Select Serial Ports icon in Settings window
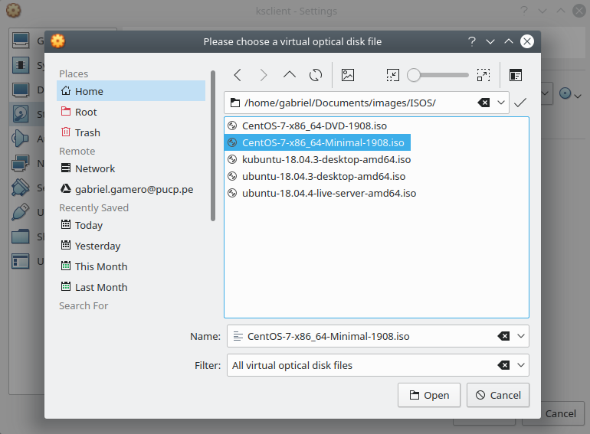This screenshot has width=590, height=434. [x=21, y=188]
